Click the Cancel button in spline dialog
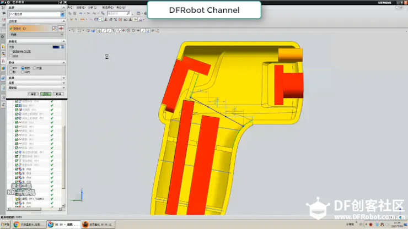This screenshot has width=408, height=229. tap(58, 94)
